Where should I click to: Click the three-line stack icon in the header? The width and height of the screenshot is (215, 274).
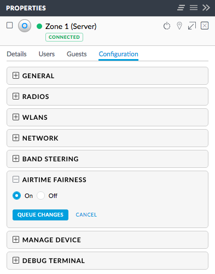click(194, 8)
